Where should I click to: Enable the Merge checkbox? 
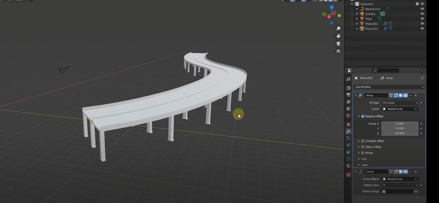(363, 153)
